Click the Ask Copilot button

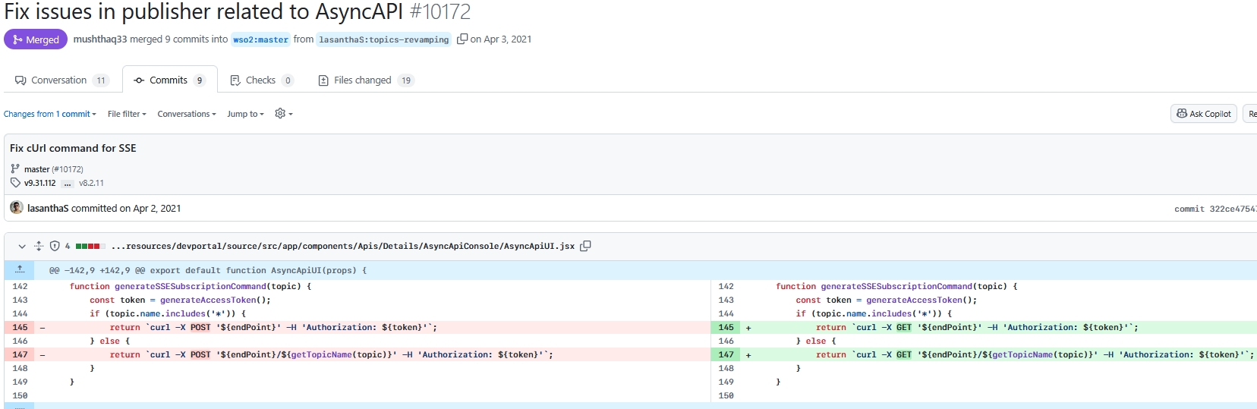(x=1203, y=114)
